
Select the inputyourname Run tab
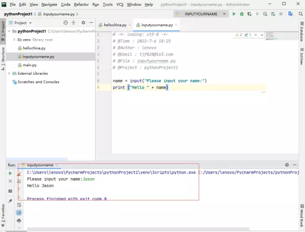(40, 165)
